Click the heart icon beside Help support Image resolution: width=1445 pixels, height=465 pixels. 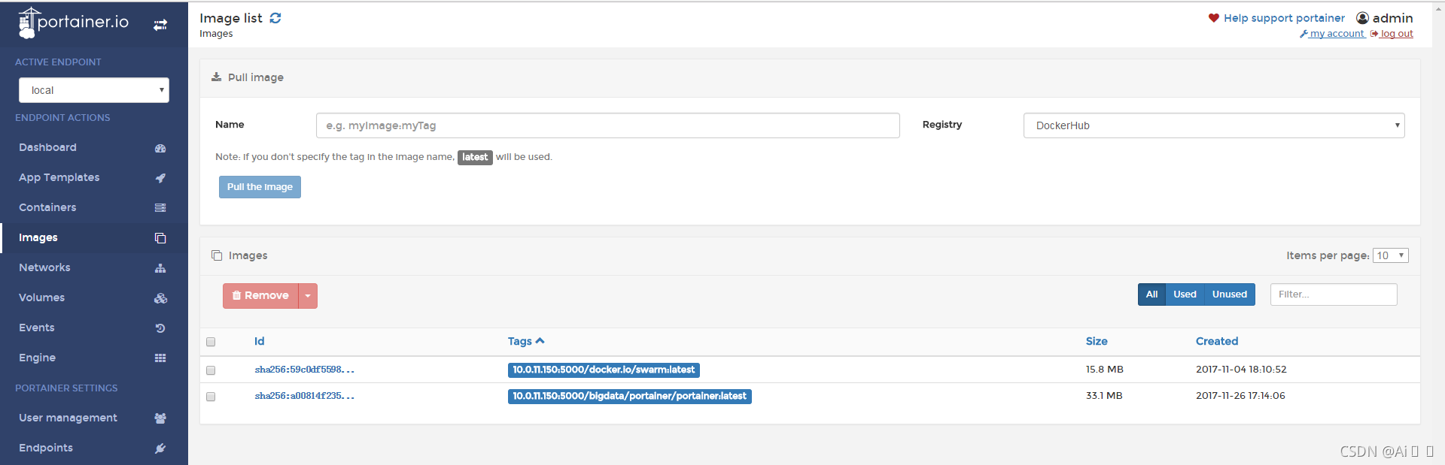coord(1213,18)
